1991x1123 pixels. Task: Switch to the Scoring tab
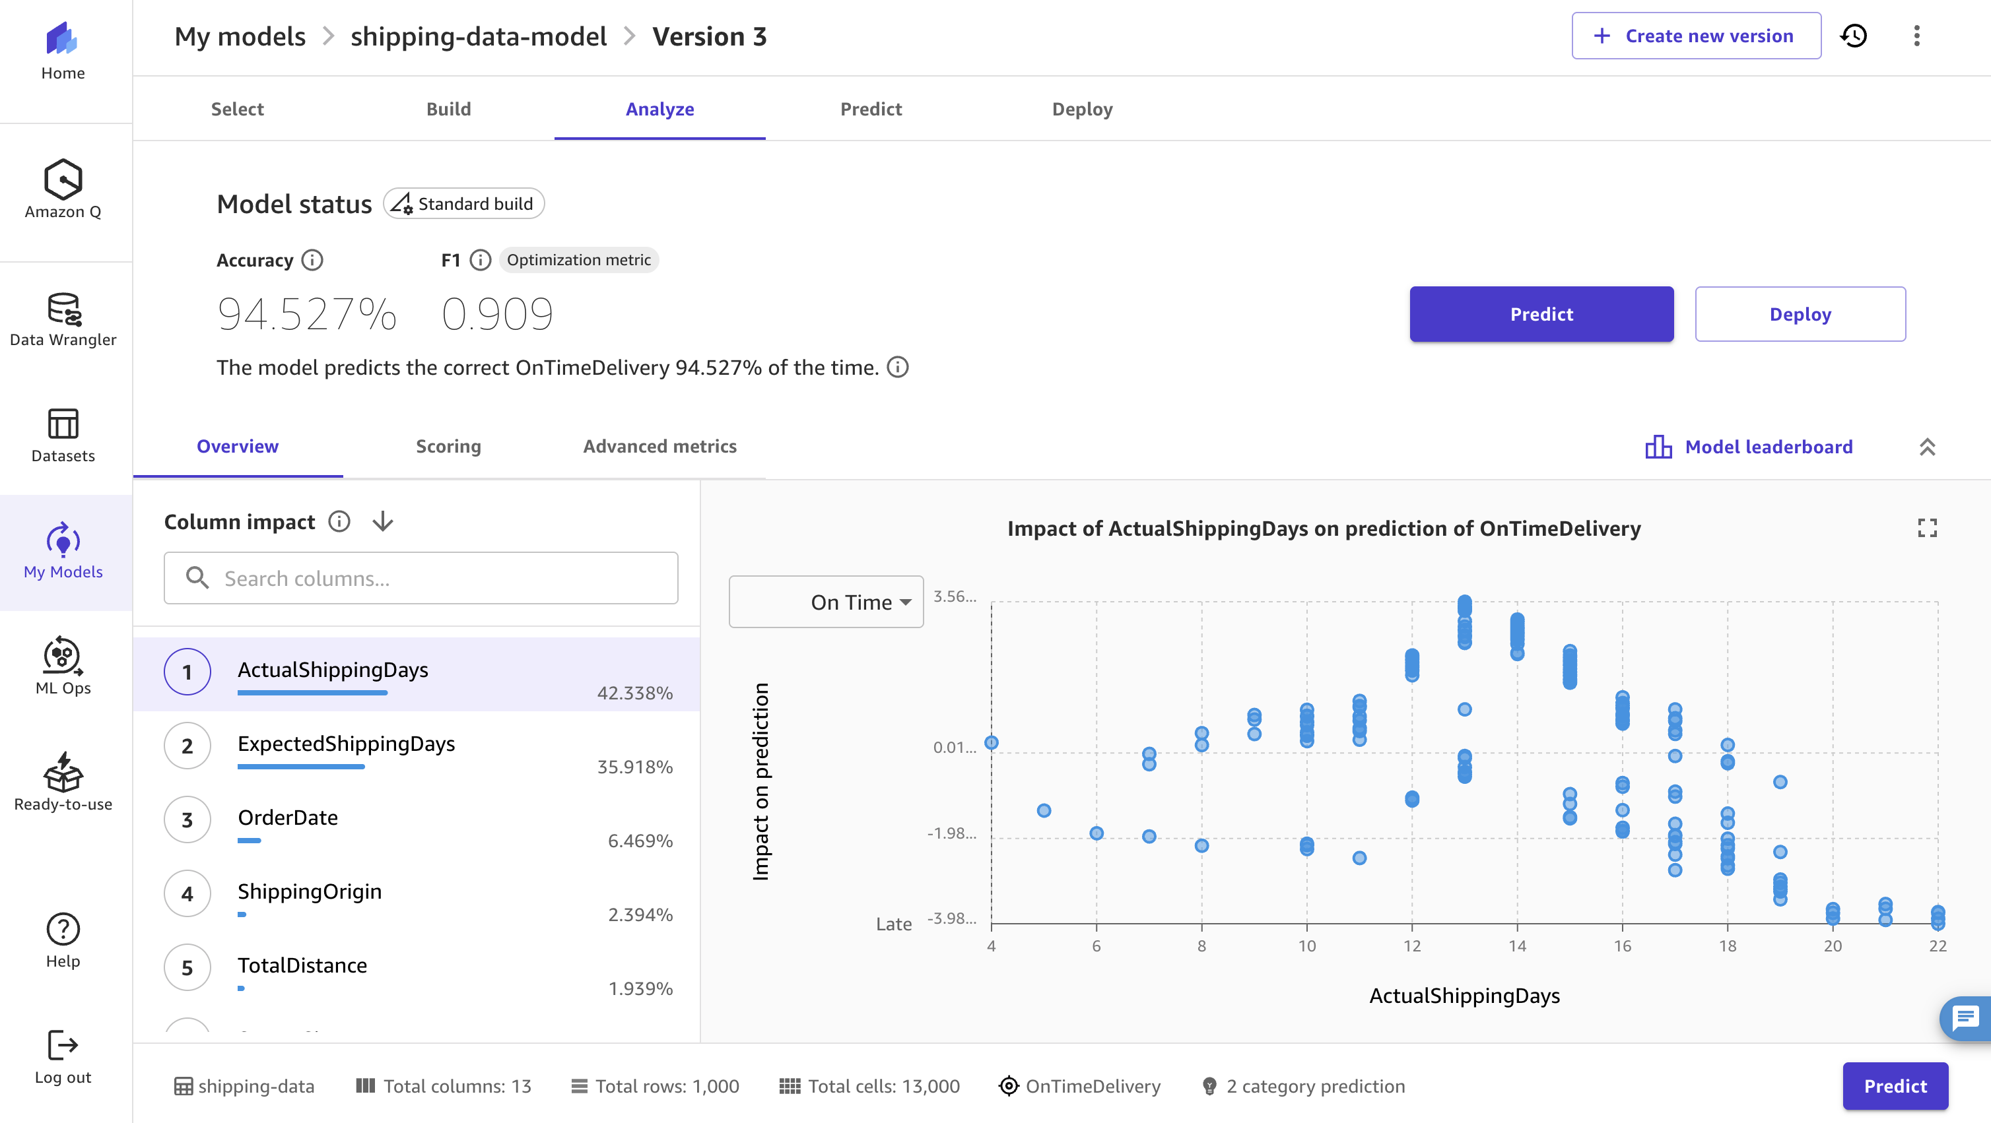point(448,447)
